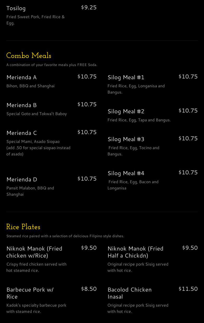
Task: Open the Bacolod Chicken Inasal item
Action: coord(129,293)
